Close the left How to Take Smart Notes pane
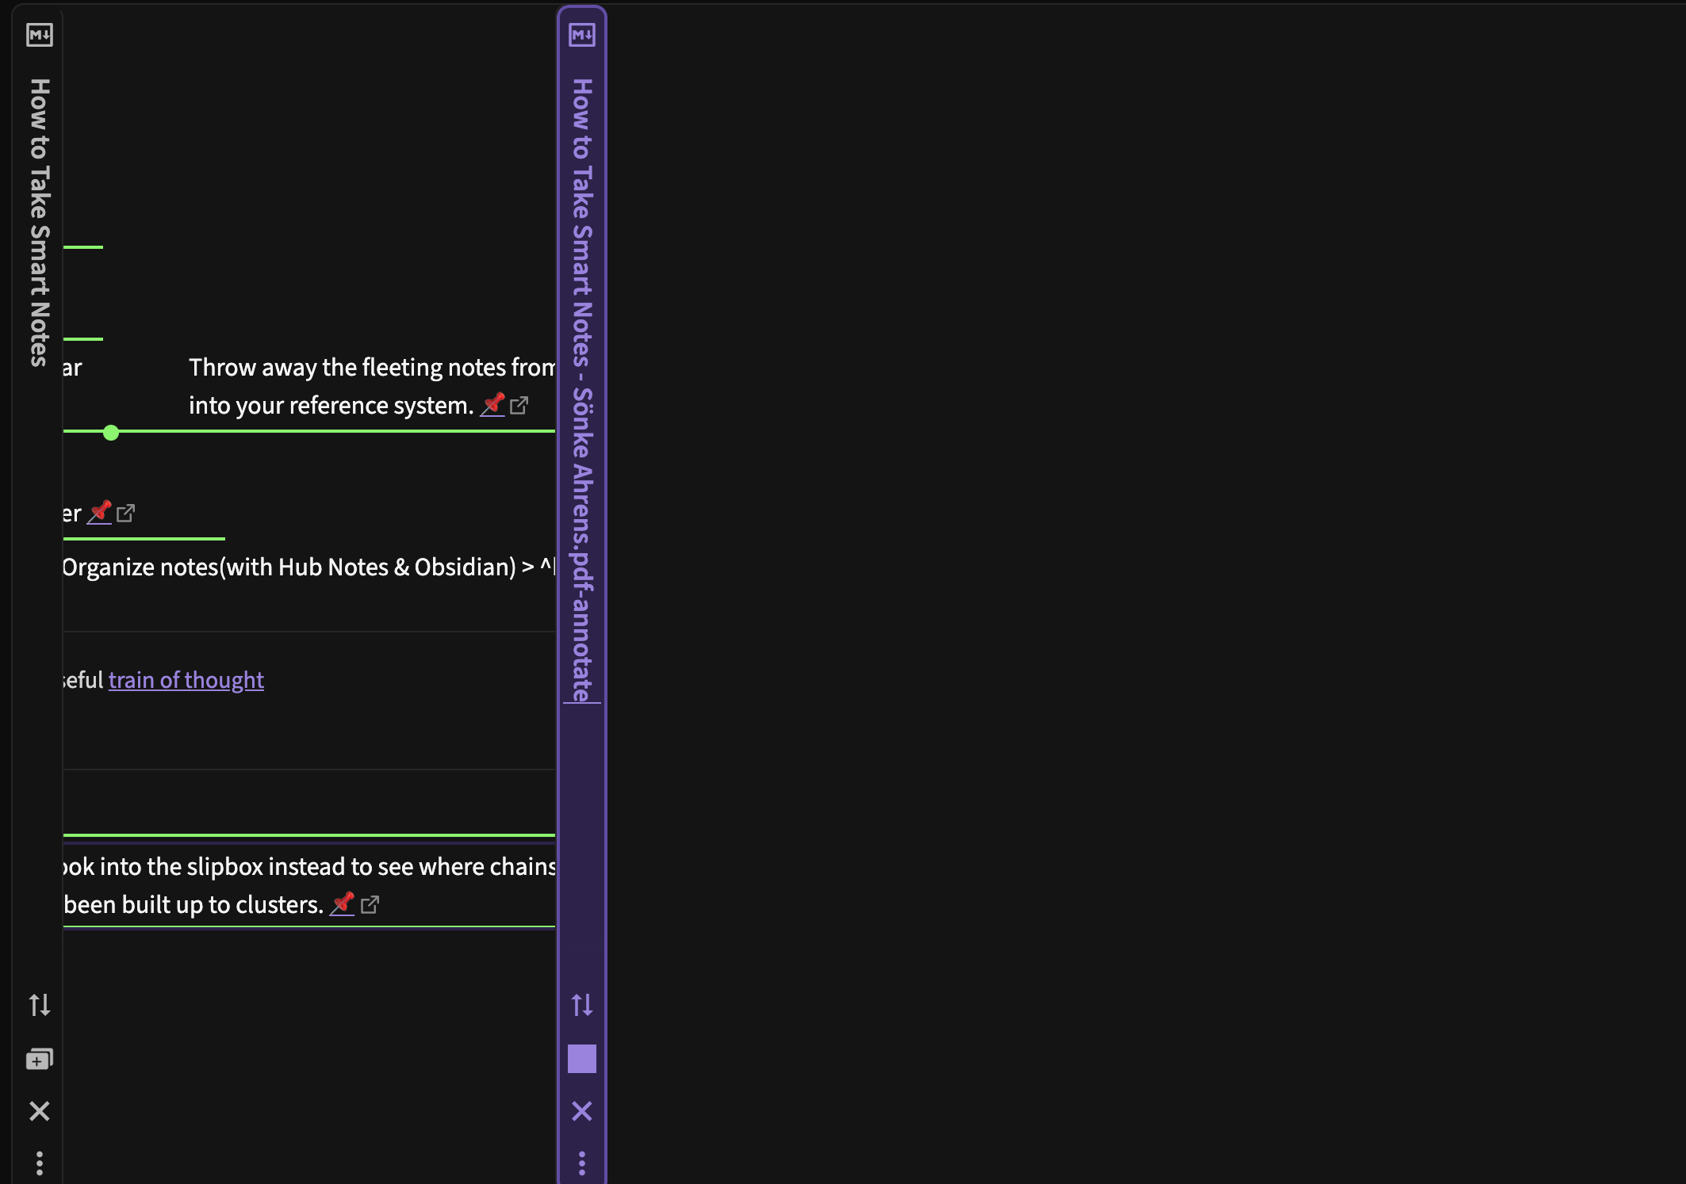The width and height of the screenshot is (1686, 1184). tap(39, 1111)
